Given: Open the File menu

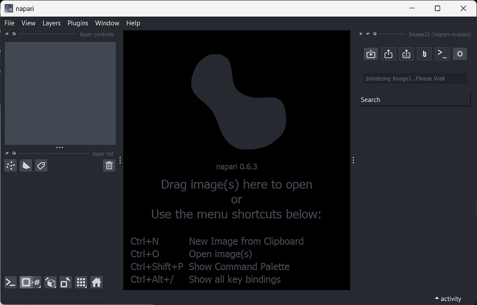Looking at the screenshot, I should pos(9,23).
